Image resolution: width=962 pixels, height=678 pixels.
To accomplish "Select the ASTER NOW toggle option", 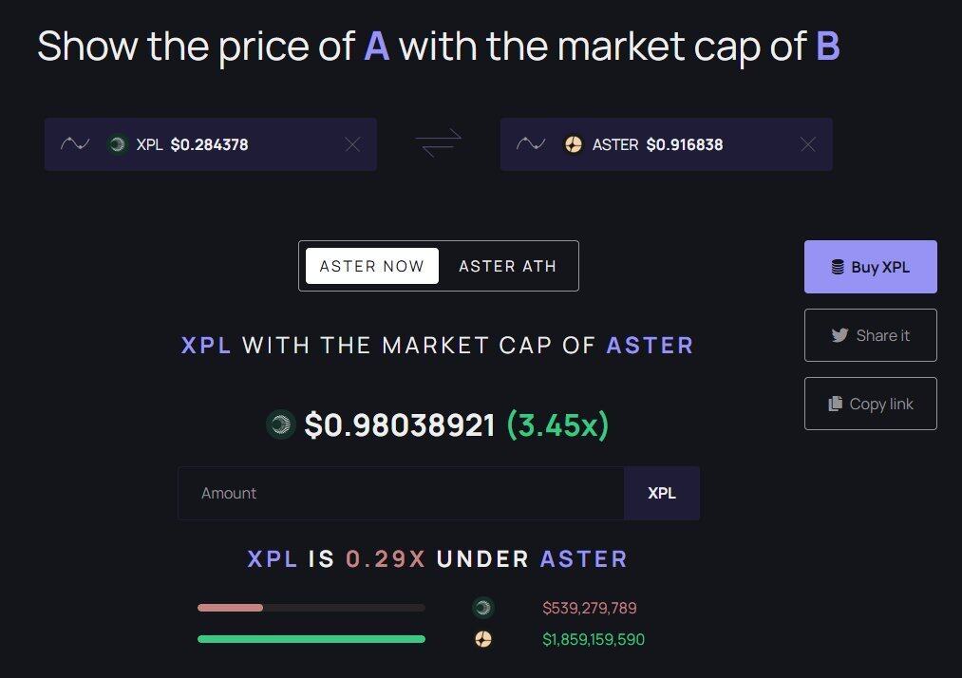I will pos(372,266).
